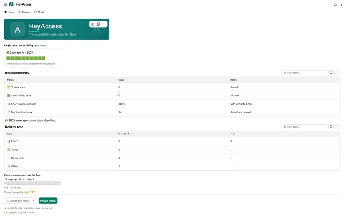Open the About tab
The width and height of the screenshot is (346, 224).
tap(39, 12)
